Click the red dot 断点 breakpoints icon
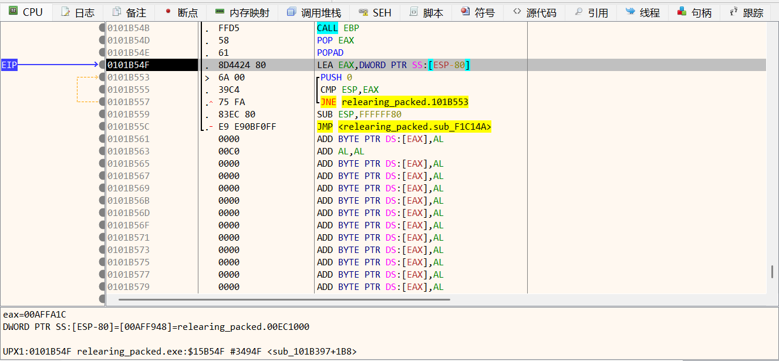This screenshot has height=361, width=779. tap(168, 12)
